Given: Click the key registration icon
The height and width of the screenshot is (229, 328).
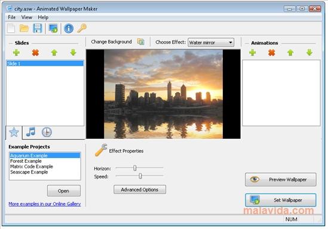Looking at the screenshot, I should coord(82,28).
